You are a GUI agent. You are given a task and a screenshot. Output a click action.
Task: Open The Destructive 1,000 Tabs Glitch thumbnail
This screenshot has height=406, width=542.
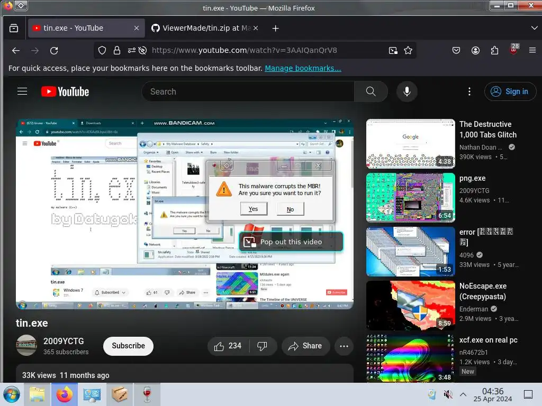click(x=410, y=144)
